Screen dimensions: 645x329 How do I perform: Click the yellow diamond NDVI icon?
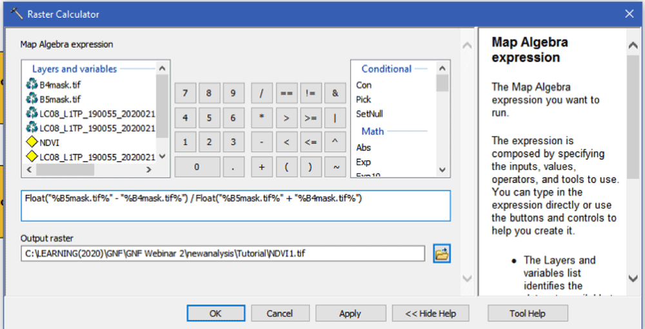point(31,142)
